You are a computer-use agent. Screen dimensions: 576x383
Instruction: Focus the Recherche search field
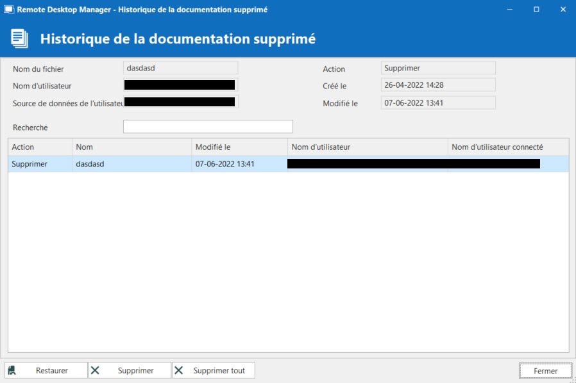[208, 127]
